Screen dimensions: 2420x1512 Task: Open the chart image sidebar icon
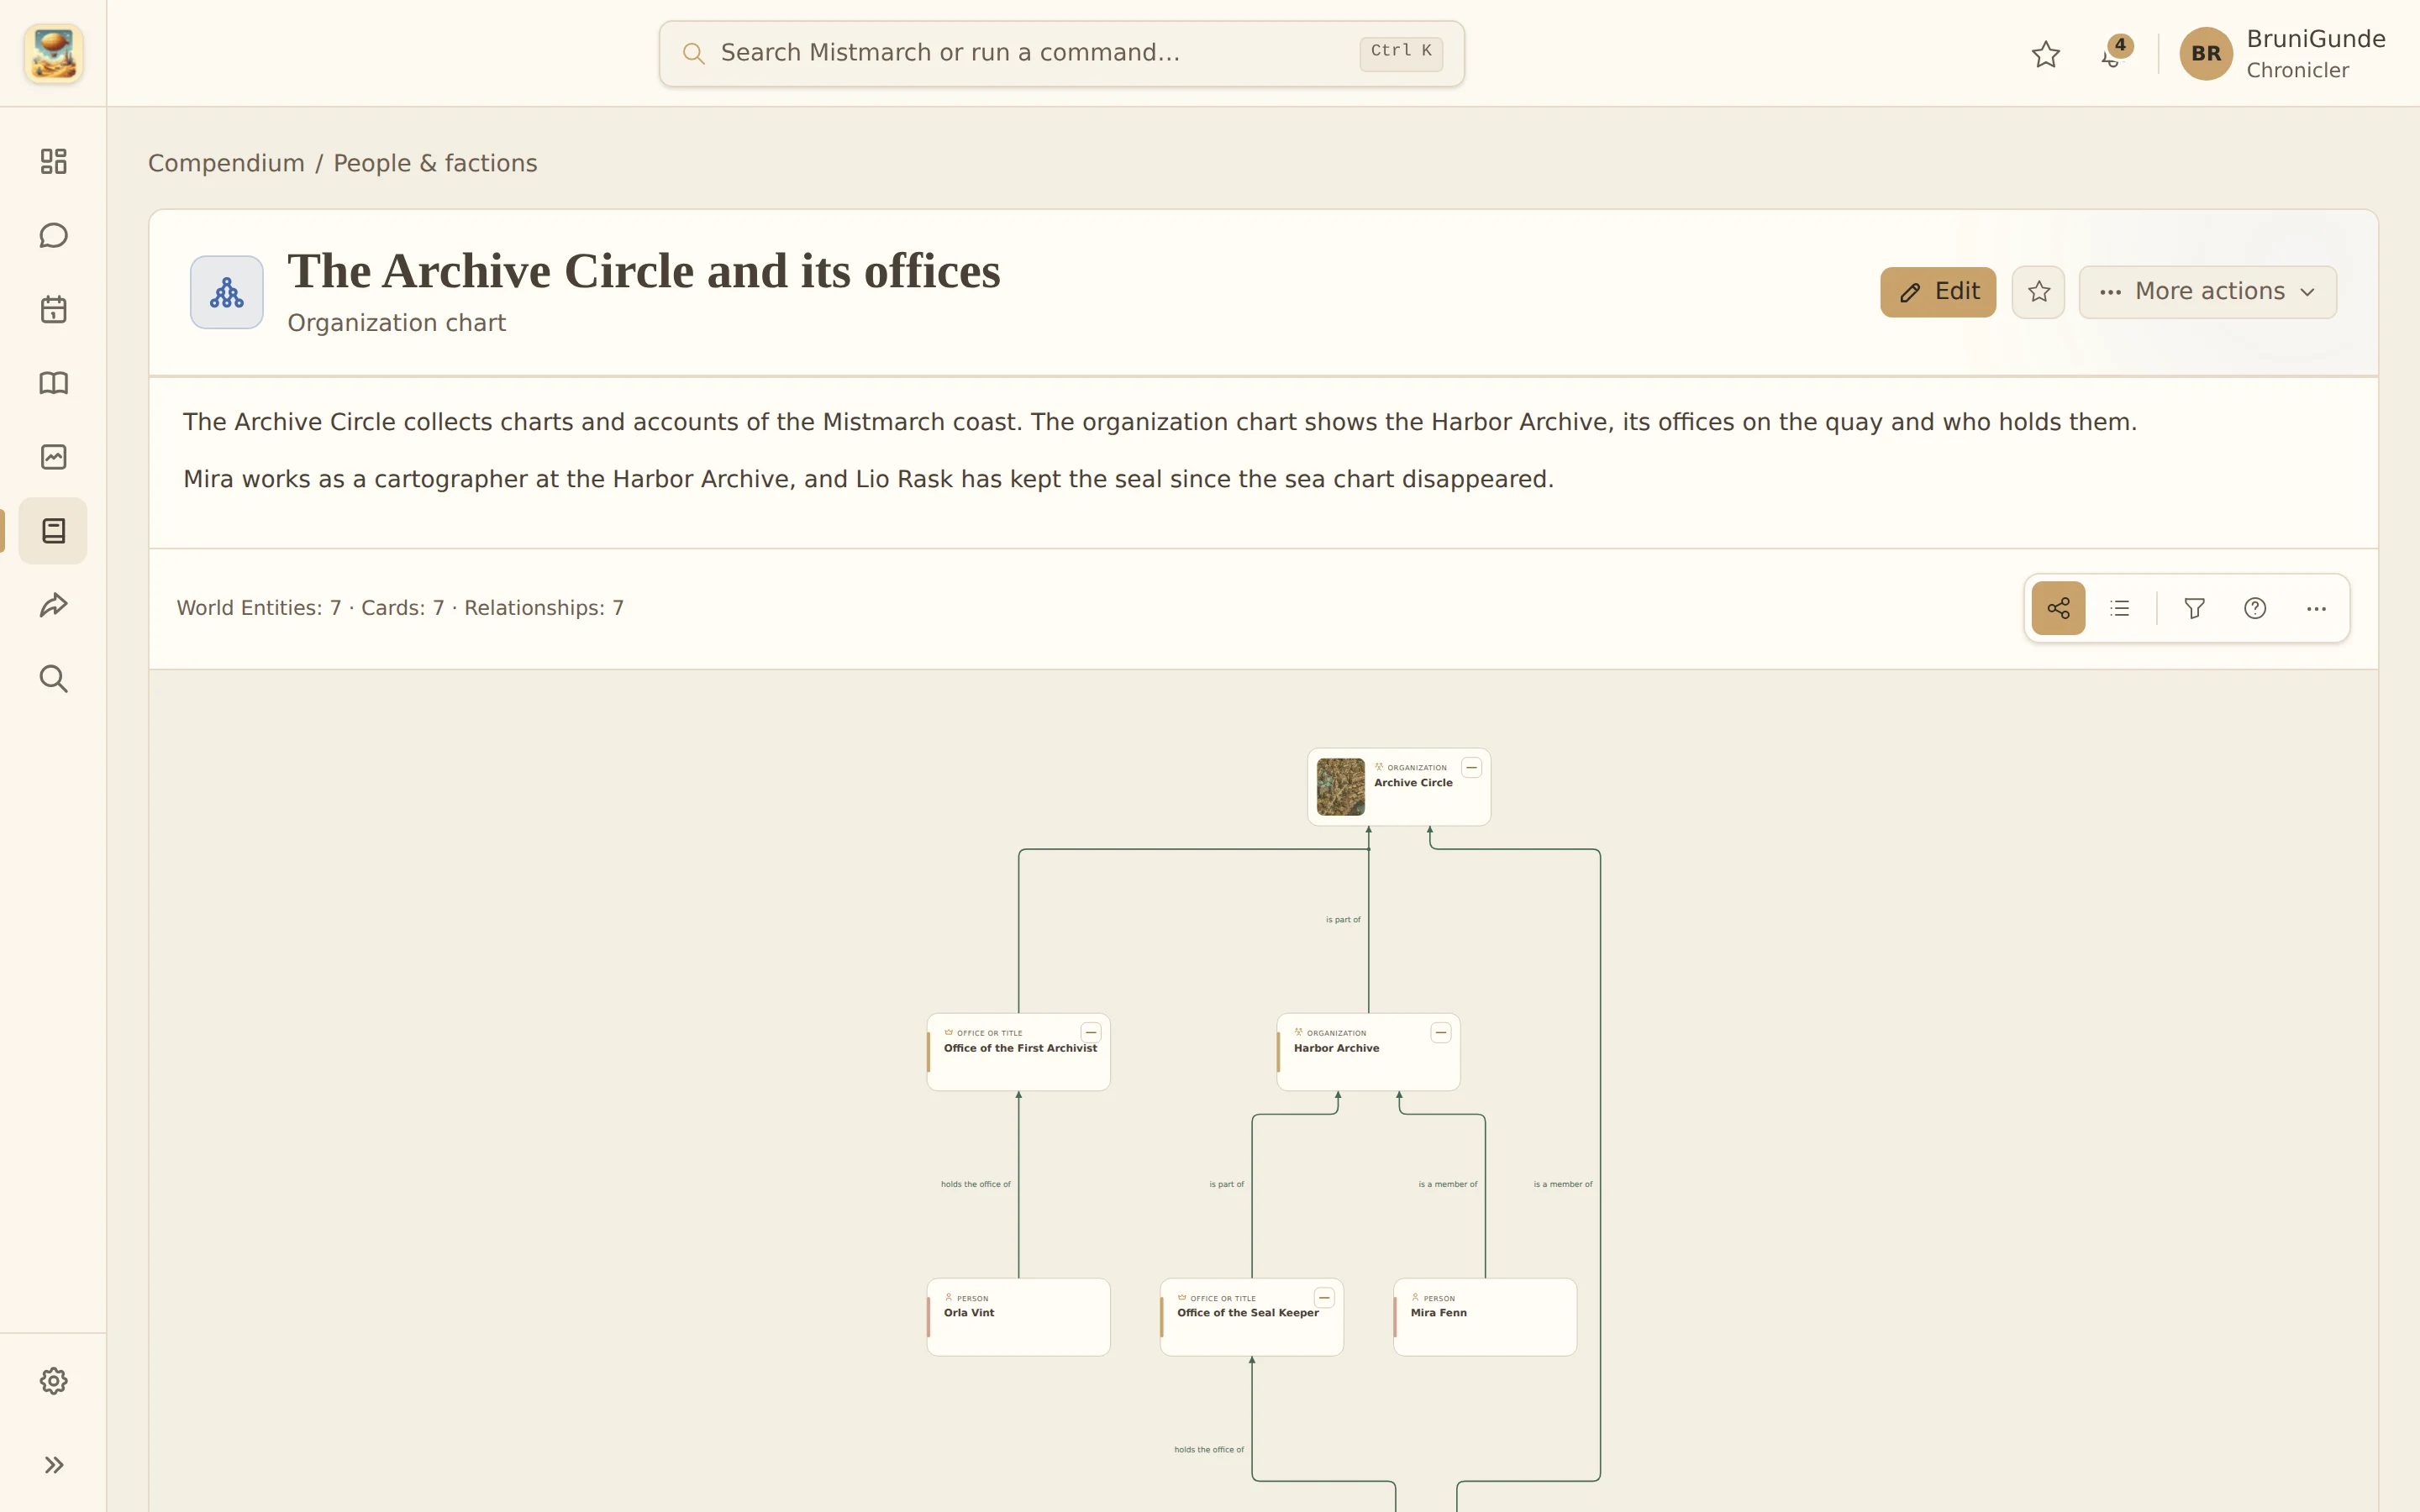pyautogui.click(x=53, y=457)
